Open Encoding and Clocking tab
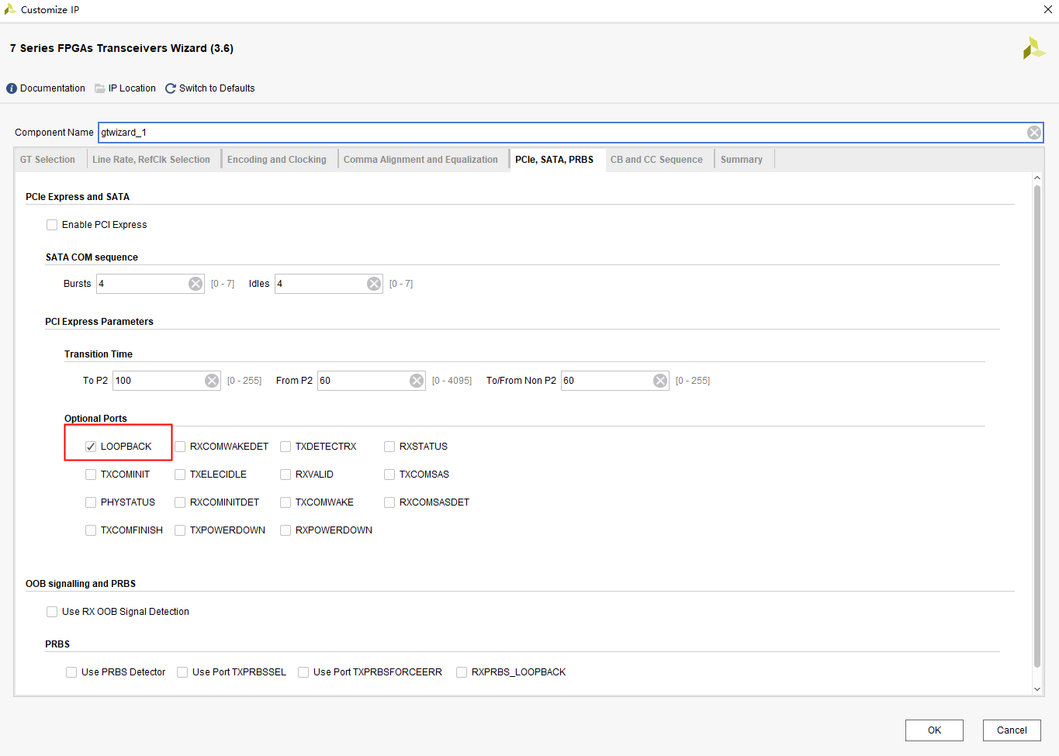Viewport: 1059px width, 756px height. pos(277,160)
